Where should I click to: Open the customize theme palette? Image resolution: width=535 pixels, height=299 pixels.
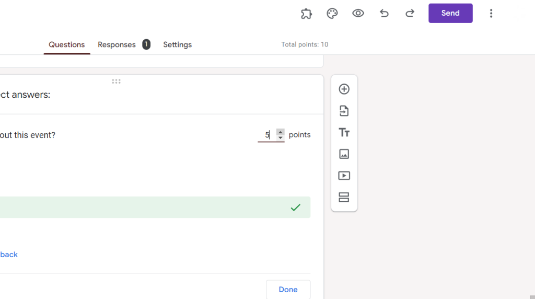coord(332,13)
